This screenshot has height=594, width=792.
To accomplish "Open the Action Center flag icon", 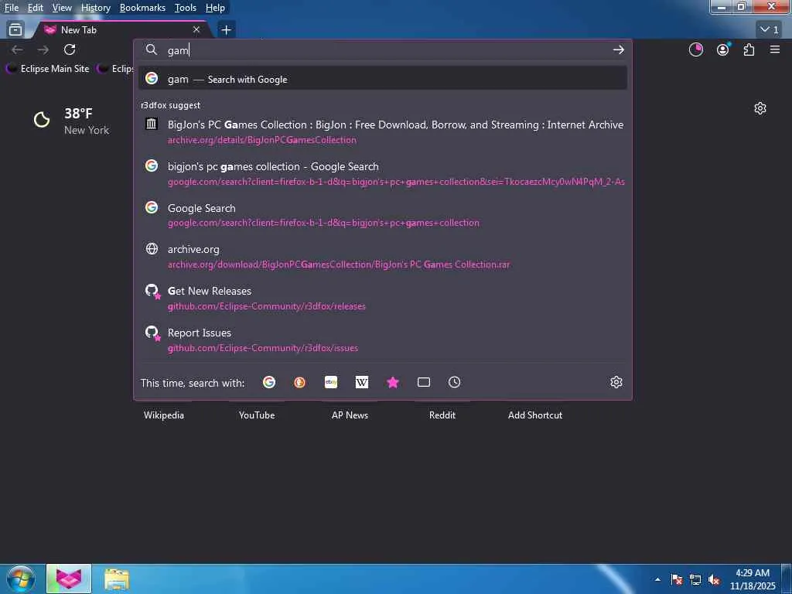I will (x=677, y=580).
